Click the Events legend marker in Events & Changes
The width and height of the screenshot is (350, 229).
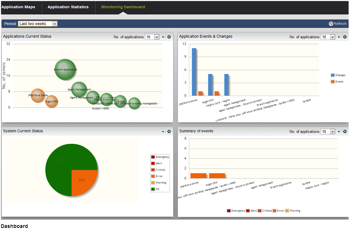coord(333,82)
